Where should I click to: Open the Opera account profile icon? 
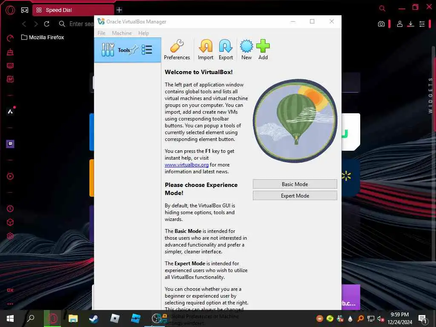coord(399,24)
